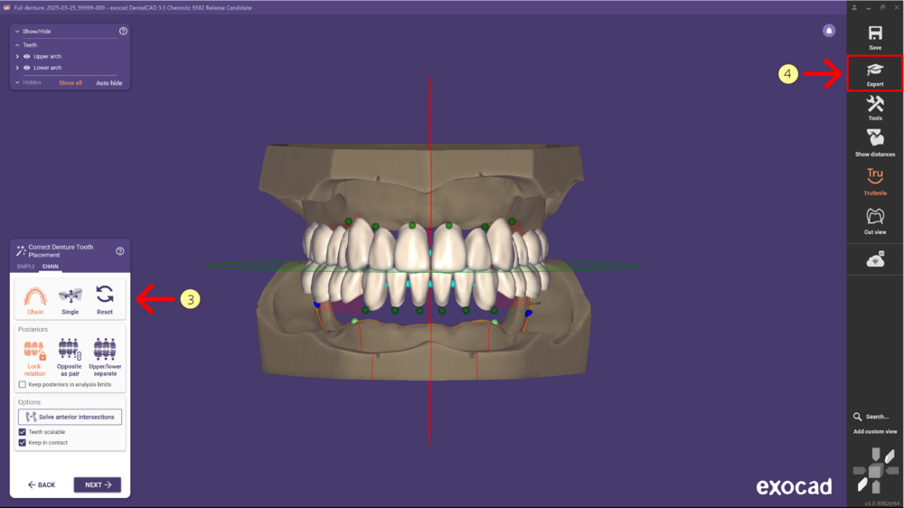Expand the Upper arch tree node
The image size is (904, 508).
click(x=17, y=57)
